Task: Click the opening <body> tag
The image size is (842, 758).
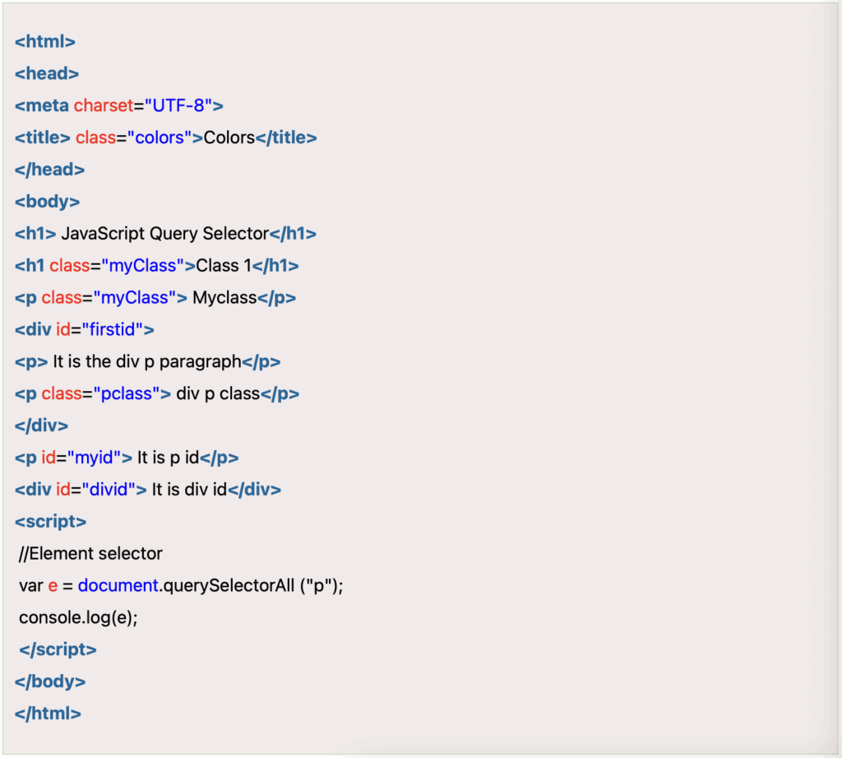Action: tap(47, 202)
